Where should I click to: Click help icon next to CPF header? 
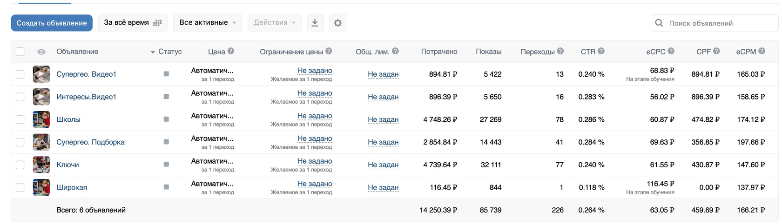pos(716,51)
